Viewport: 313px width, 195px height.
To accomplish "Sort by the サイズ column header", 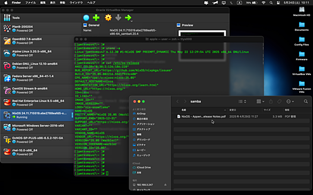I will (267, 110).
